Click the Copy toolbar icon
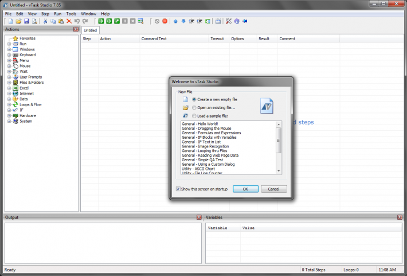The height and width of the screenshot is (276, 407). pyautogui.click(x=53, y=21)
